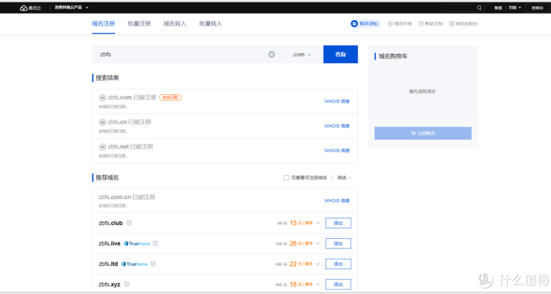
Task: Click the 15元 price for zbfs.club
Action: 300,223
